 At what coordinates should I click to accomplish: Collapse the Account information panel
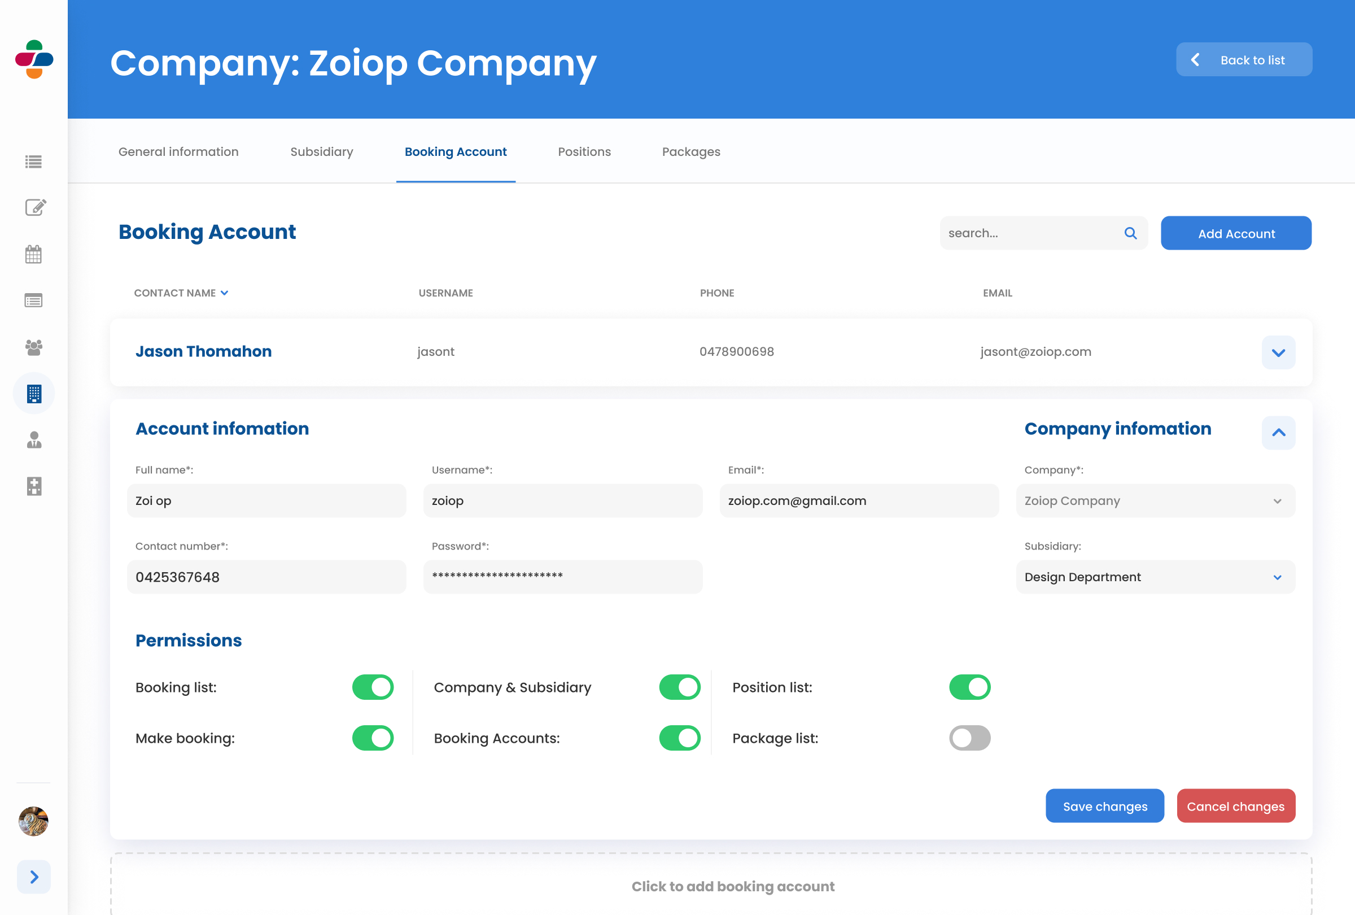point(1278,432)
